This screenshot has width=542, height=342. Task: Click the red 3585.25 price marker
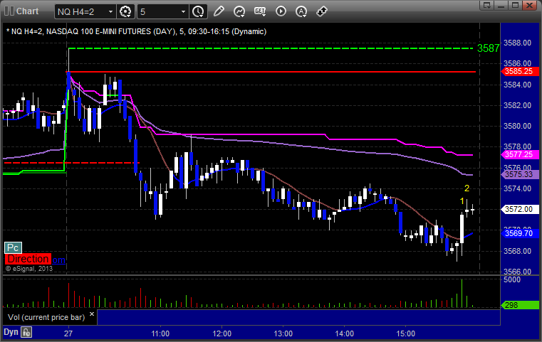[x=519, y=71]
